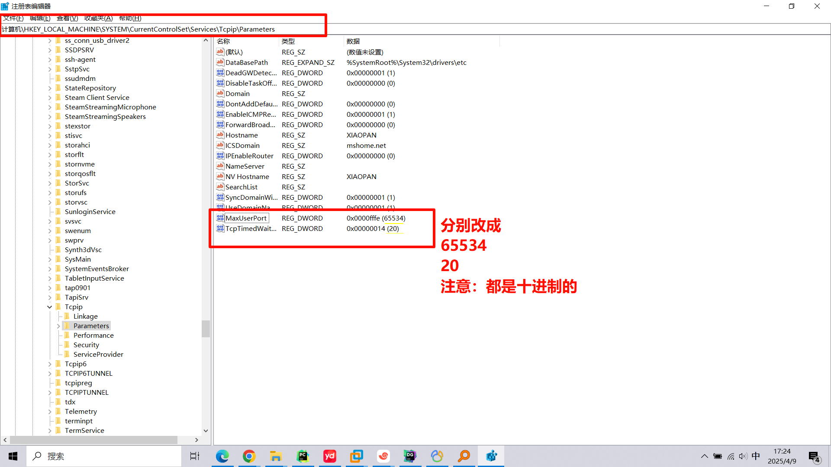The image size is (831, 467).
Task: Click the IPEnableRouter DWORD icon
Action: click(x=220, y=156)
